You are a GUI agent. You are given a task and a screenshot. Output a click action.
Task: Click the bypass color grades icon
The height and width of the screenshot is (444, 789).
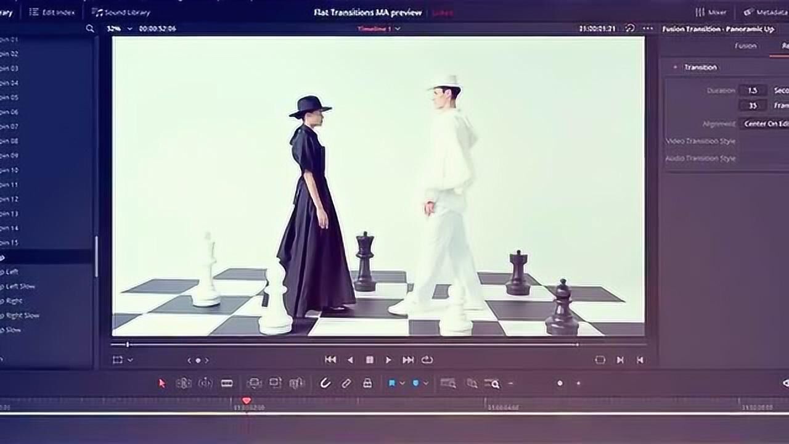(630, 28)
